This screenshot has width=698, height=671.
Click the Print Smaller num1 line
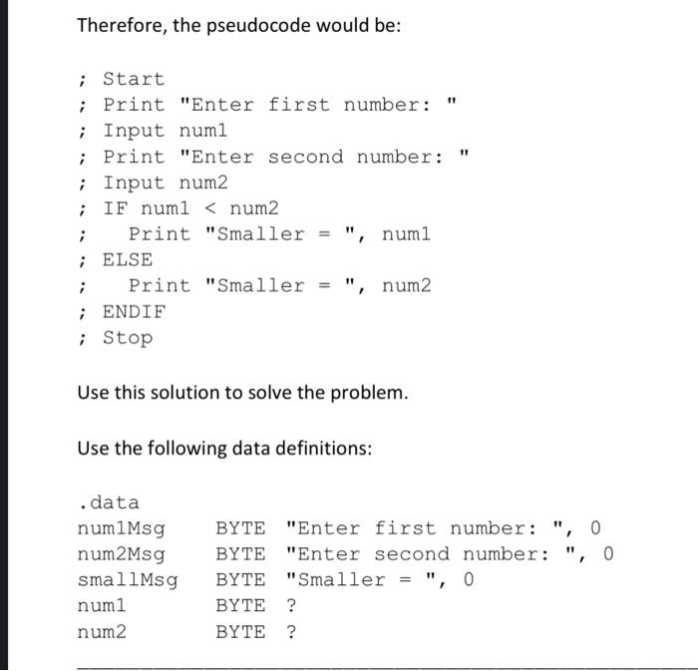pos(254,234)
